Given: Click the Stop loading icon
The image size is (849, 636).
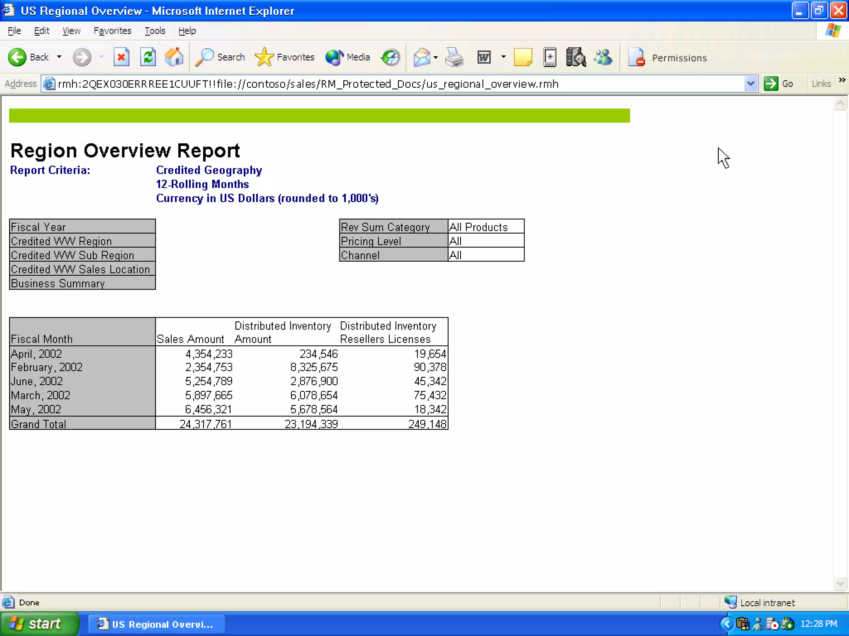Looking at the screenshot, I should click(121, 57).
